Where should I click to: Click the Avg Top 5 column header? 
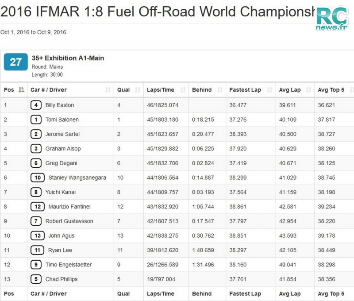[x=331, y=90]
